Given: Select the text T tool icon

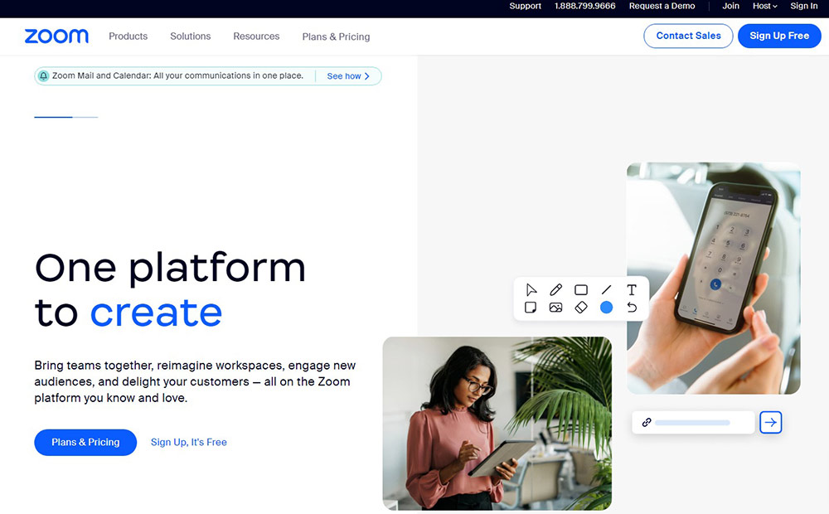Looking at the screenshot, I should (x=631, y=290).
